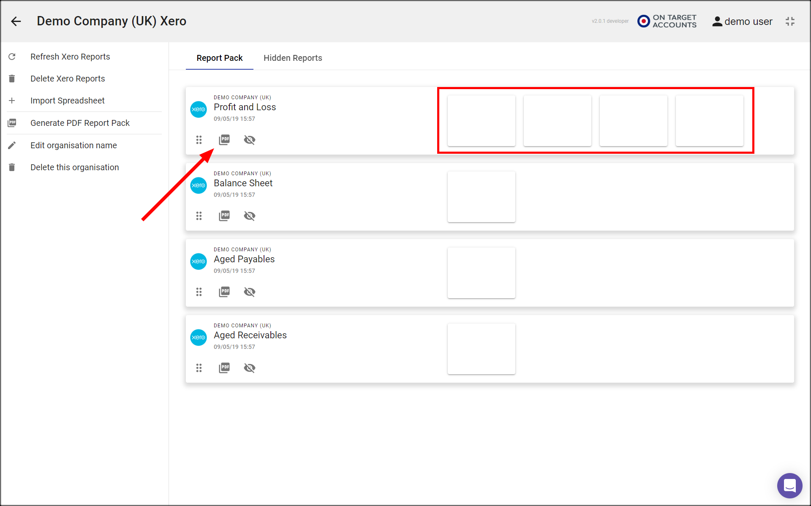
Task: Generate PDF for Aged Receivables report
Action: tap(224, 368)
